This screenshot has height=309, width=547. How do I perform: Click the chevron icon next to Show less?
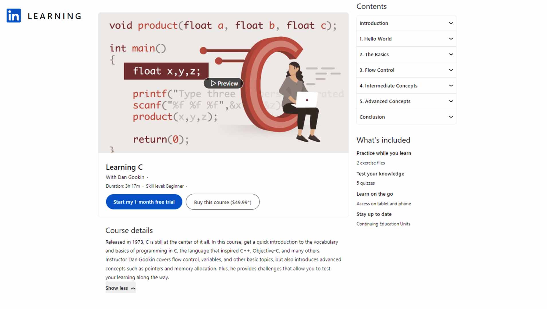coord(133,288)
